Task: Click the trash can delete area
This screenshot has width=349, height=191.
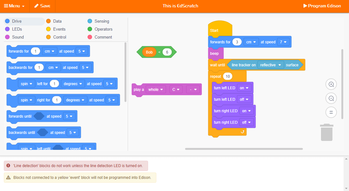Action: pyautogui.click(x=326, y=132)
